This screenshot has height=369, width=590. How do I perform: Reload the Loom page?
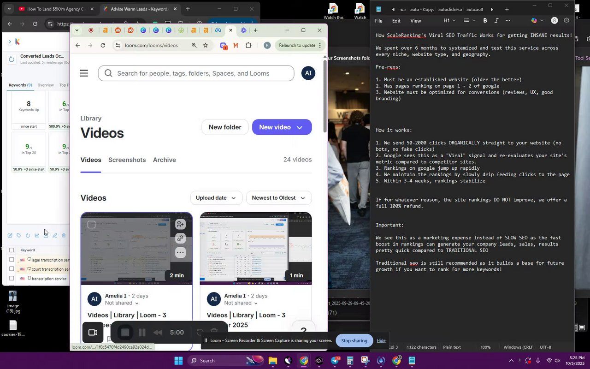tap(103, 45)
